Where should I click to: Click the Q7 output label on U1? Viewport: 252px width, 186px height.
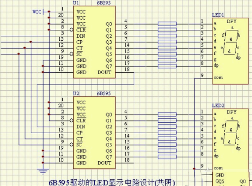click(x=109, y=66)
